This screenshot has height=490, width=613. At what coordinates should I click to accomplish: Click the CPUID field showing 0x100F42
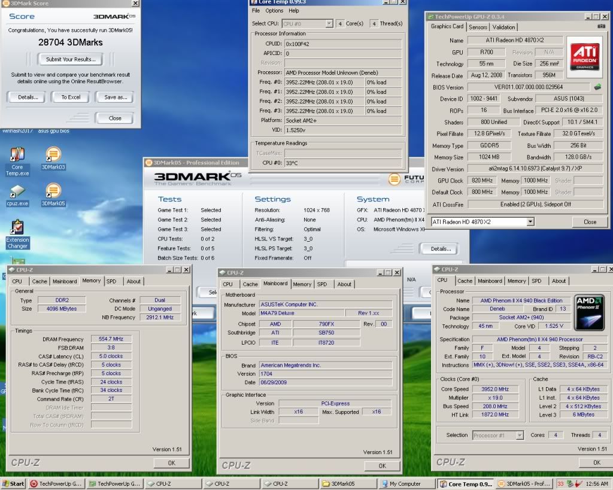343,44
